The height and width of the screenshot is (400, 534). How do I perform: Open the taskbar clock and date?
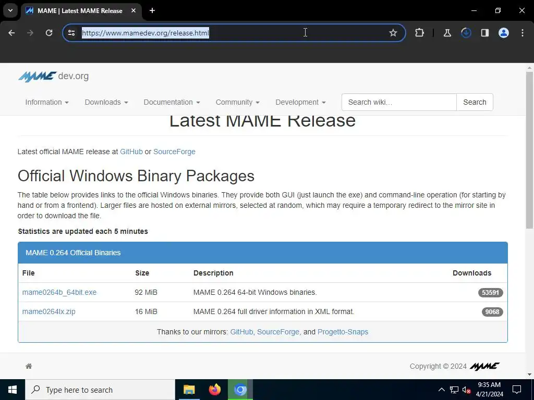tap(489, 390)
